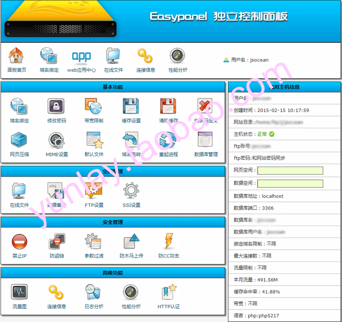Click the 语言：php:php5217 row
The height and width of the screenshot is (322, 342).
coord(285,316)
